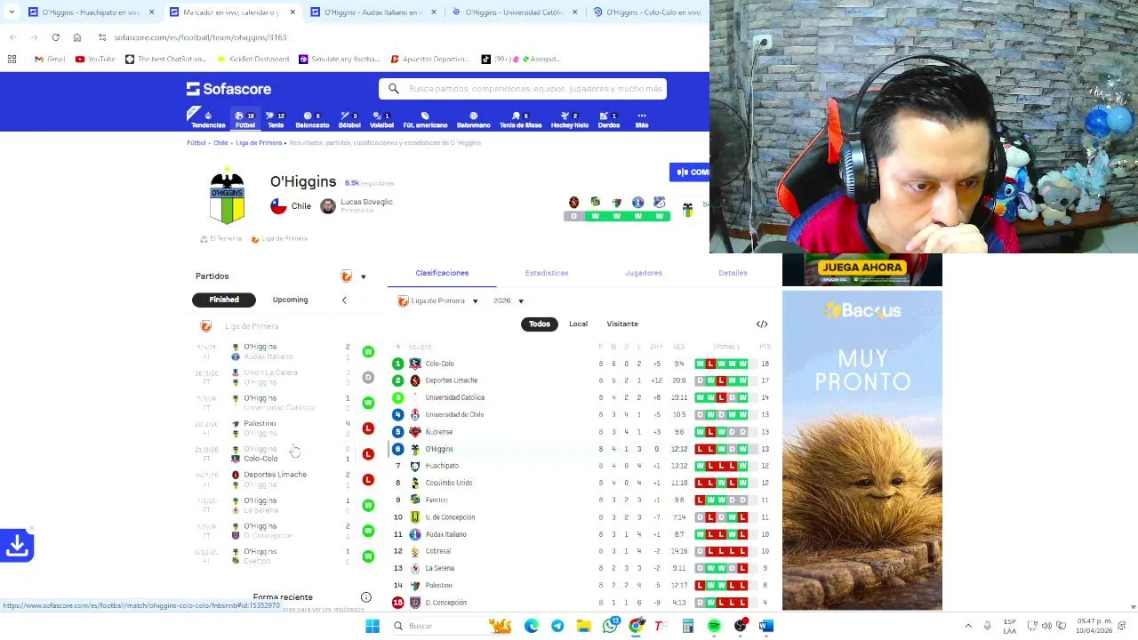Viewport: 1138px width, 640px height.
Task: Open the Fútbol breadcrumb link
Action: pyautogui.click(x=196, y=143)
